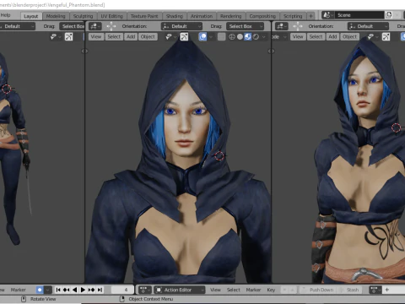Jump to the first frame

[58, 290]
